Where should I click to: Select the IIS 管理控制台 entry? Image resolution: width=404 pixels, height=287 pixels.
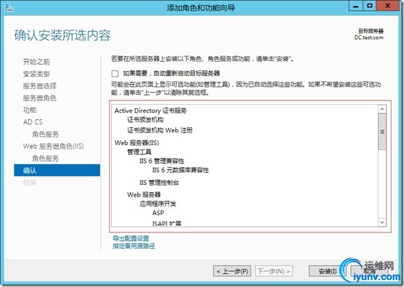159,183
